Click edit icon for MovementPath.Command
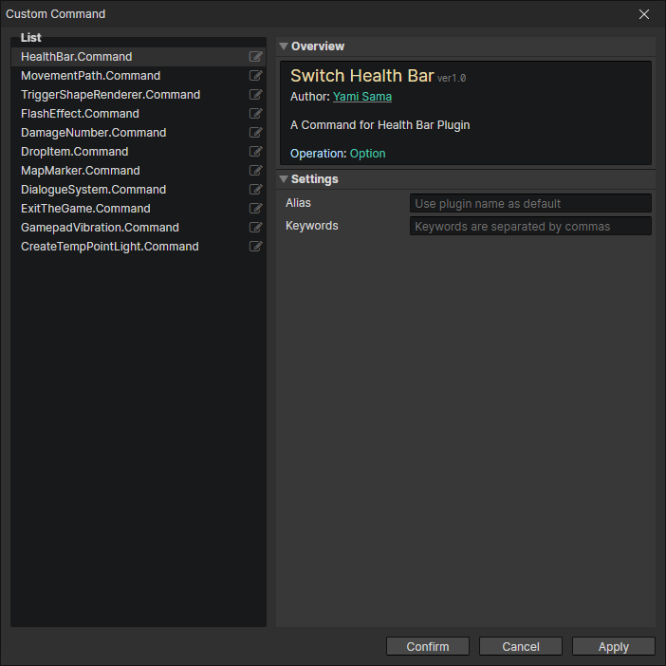The height and width of the screenshot is (666, 666). 255,76
